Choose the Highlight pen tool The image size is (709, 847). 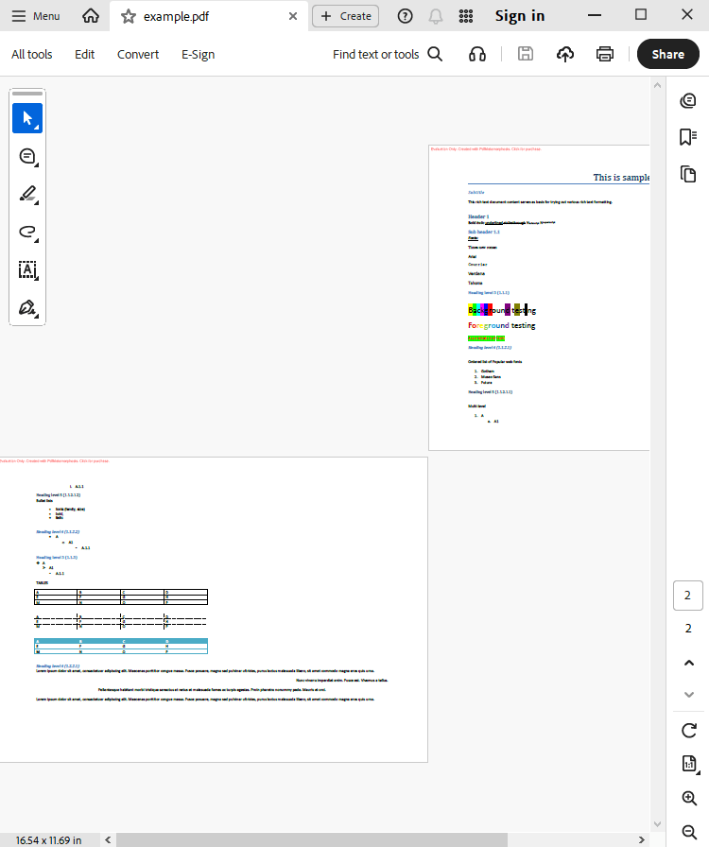click(x=27, y=195)
